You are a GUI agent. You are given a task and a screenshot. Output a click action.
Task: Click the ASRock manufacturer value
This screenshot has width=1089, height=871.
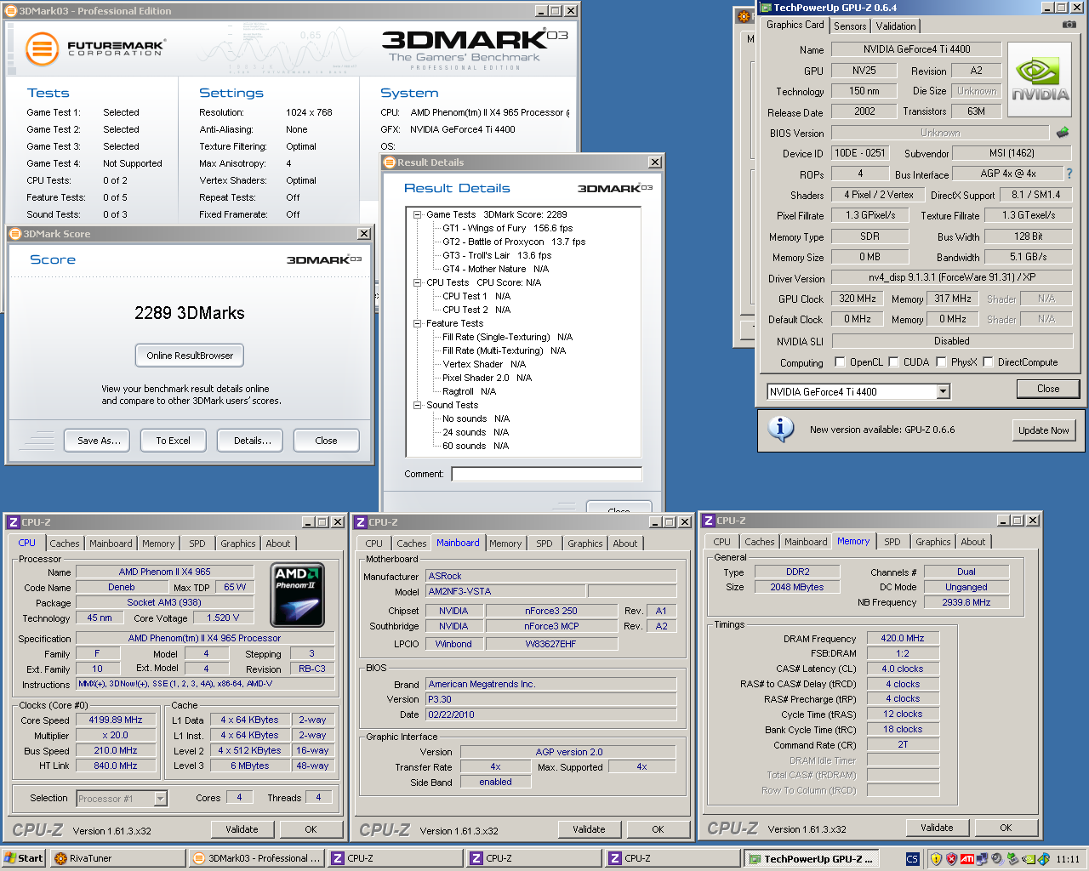click(550, 576)
